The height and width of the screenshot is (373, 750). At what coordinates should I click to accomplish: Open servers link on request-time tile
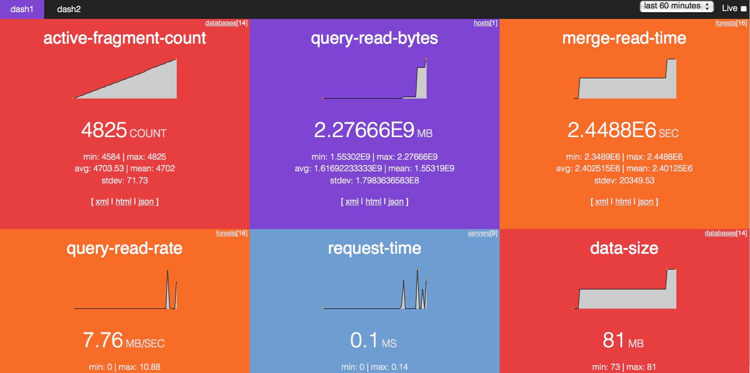[x=479, y=233]
